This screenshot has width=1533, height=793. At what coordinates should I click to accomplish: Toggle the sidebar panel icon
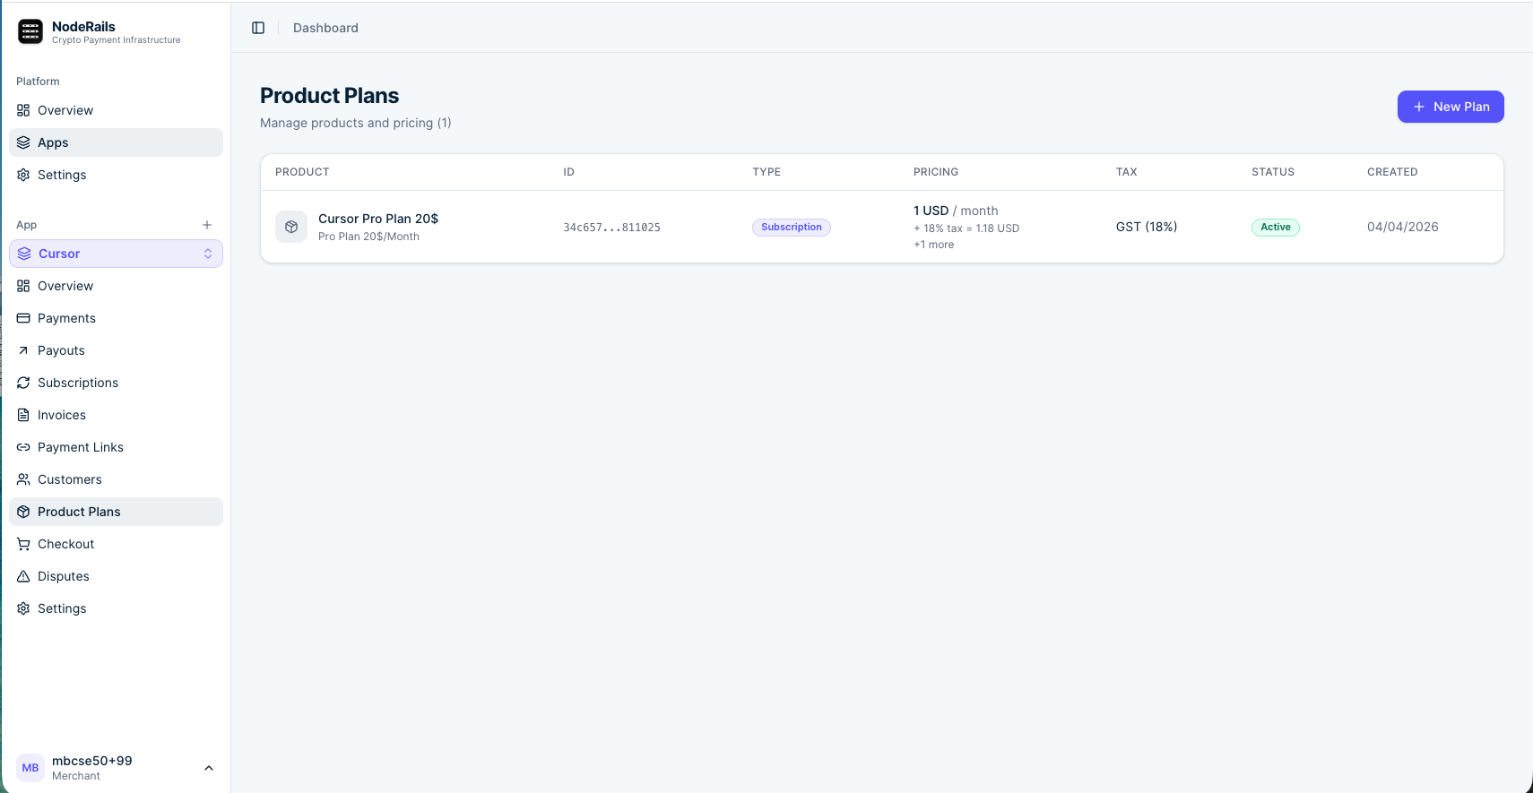[x=258, y=28]
